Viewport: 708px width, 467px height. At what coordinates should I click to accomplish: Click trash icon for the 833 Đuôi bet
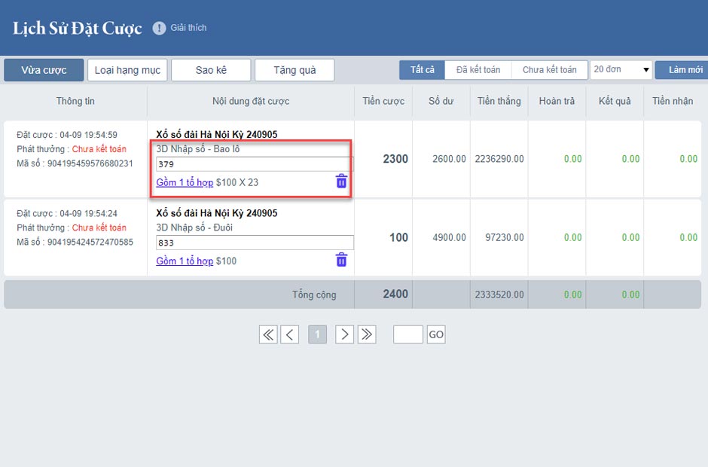341,260
